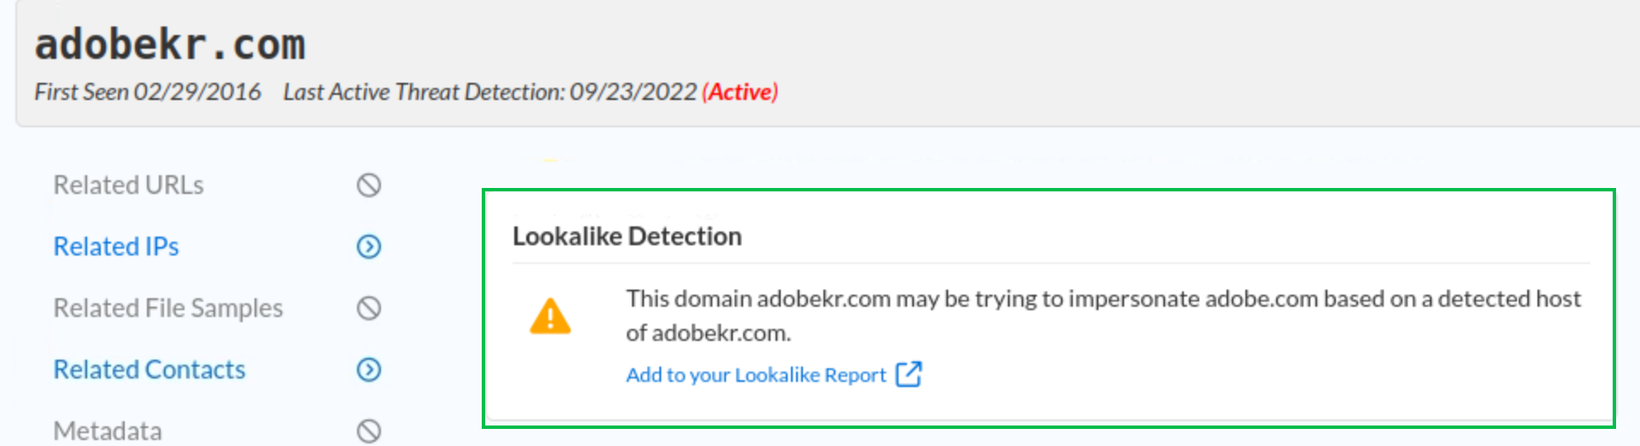Click the First Seen 02/29/2016 text
Screen dimensions: 1640x446
[x=148, y=92]
